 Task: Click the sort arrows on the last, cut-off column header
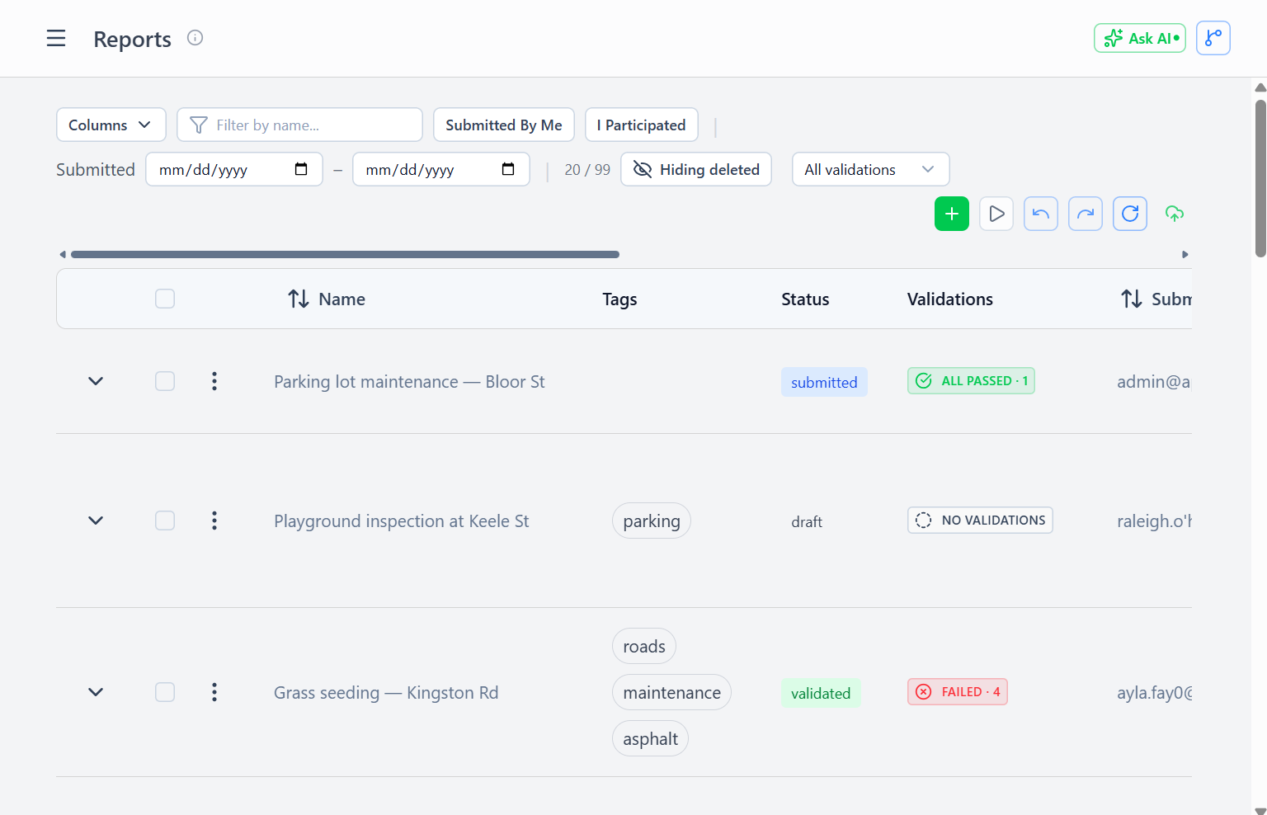point(1131,299)
